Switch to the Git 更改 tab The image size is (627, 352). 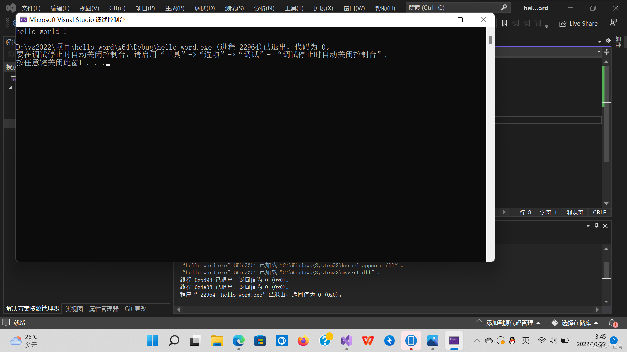tap(135, 309)
